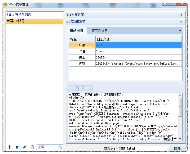Screen dimensions: 190x154
Task: Click the pencil edit icon
Action: coord(25,147)
